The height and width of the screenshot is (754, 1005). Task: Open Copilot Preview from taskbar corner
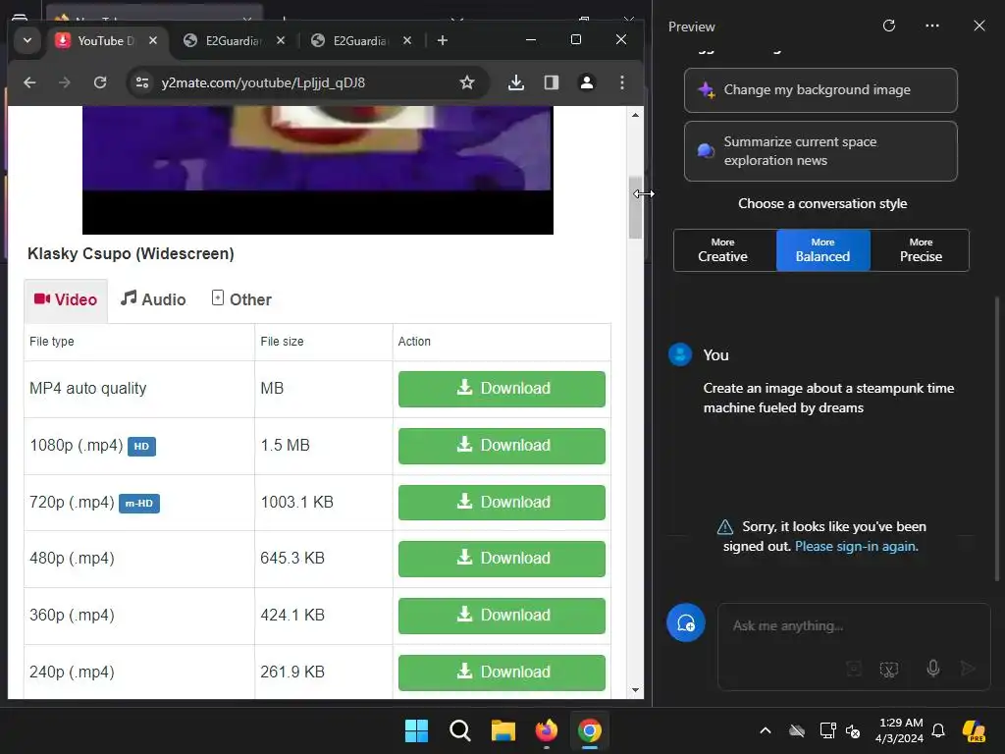click(x=975, y=730)
